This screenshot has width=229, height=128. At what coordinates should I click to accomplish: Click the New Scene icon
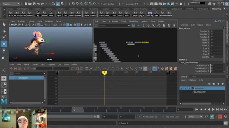(26, 4)
